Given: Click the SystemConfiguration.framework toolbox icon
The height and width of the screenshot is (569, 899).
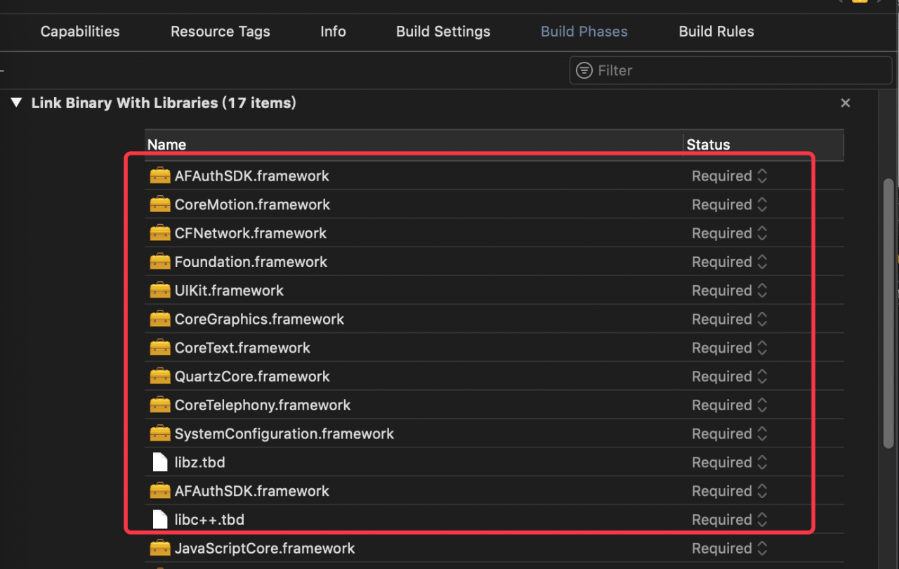Looking at the screenshot, I should pyautogui.click(x=160, y=433).
